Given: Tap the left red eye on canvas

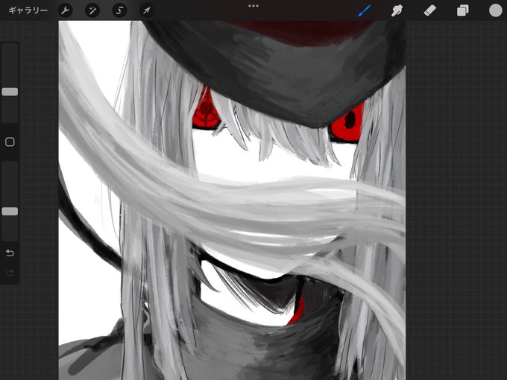Looking at the screenshot, I should tap(205, 112).
